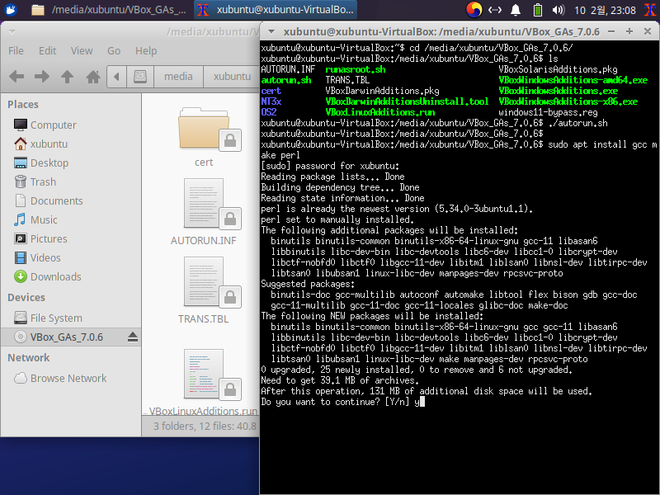Click the clock showing 23:08
The height and width of the screenshot is (495, 660).
point(605,10)
